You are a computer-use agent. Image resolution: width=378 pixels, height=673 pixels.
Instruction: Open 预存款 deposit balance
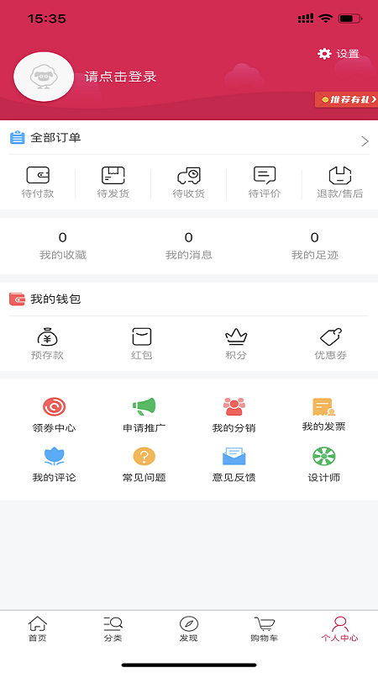47,344
